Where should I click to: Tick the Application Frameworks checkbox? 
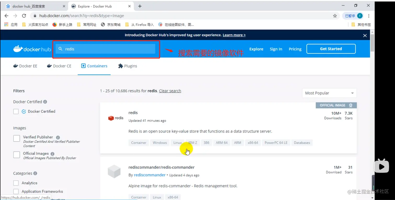pos(16,191)
